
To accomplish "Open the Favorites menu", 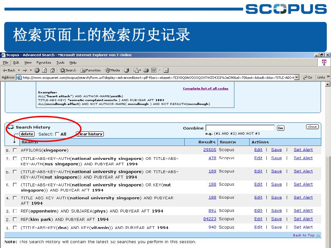I will (x=44, y=62).
